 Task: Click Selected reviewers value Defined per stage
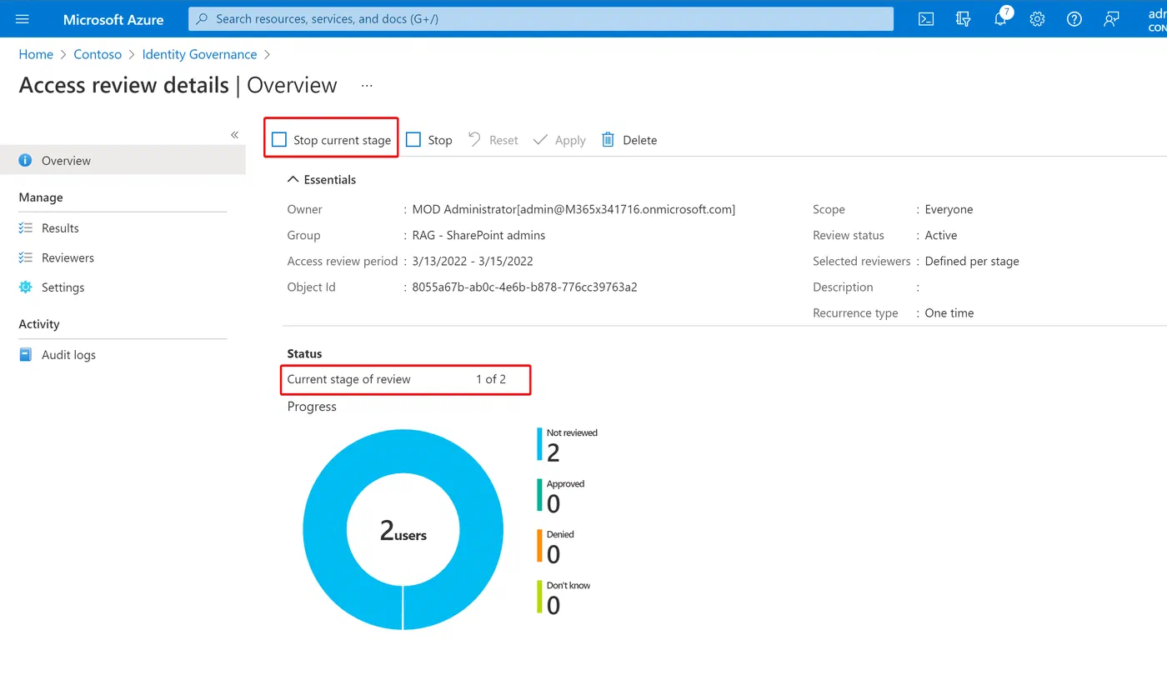tap(972, 261)
